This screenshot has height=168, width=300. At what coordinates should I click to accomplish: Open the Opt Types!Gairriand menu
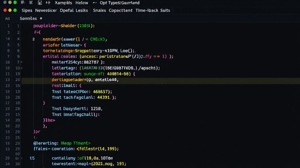click(120, 3)
